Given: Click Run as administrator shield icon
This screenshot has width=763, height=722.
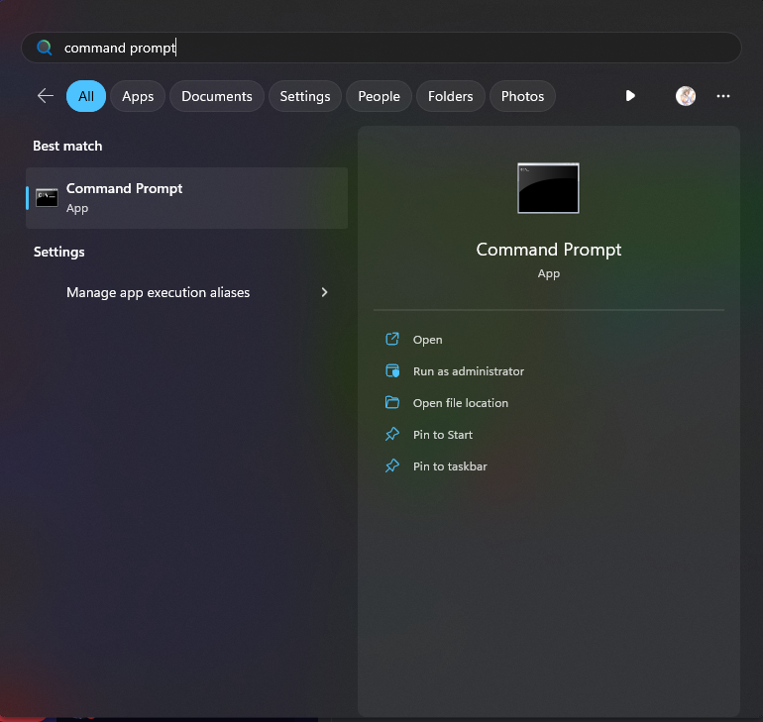Looking at the screenshot, I should tap(392, 371).
